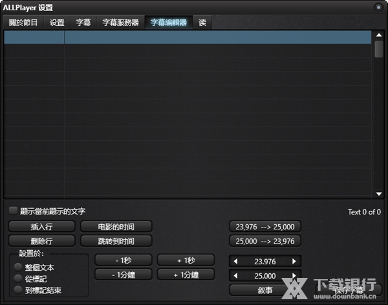
Task: Click the window close button in title bar
Action: pos(378,7)
